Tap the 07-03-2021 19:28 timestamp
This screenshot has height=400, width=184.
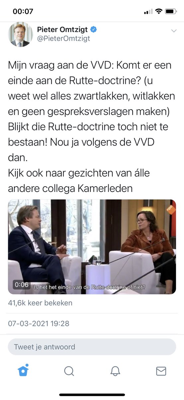pyautogui.click(x=39, y=323)
